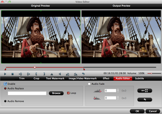Click the fade-out waveform icon
Image resolution: width=162 pixels, height=114 pixels.
coord(97,98)
